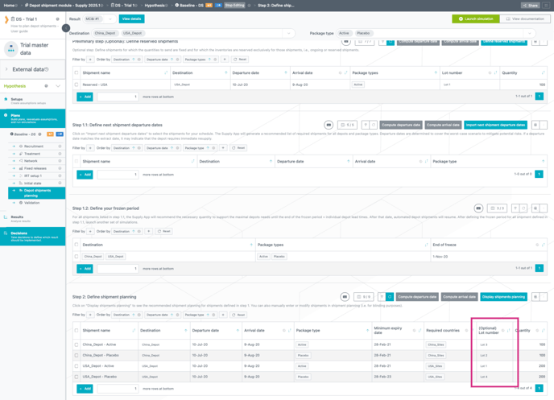Image resolution: width=554 pixels, height=400 pixels.
Task: Tick the USA_Depot - Placebo row checkbox
Action: pos(77,376)
